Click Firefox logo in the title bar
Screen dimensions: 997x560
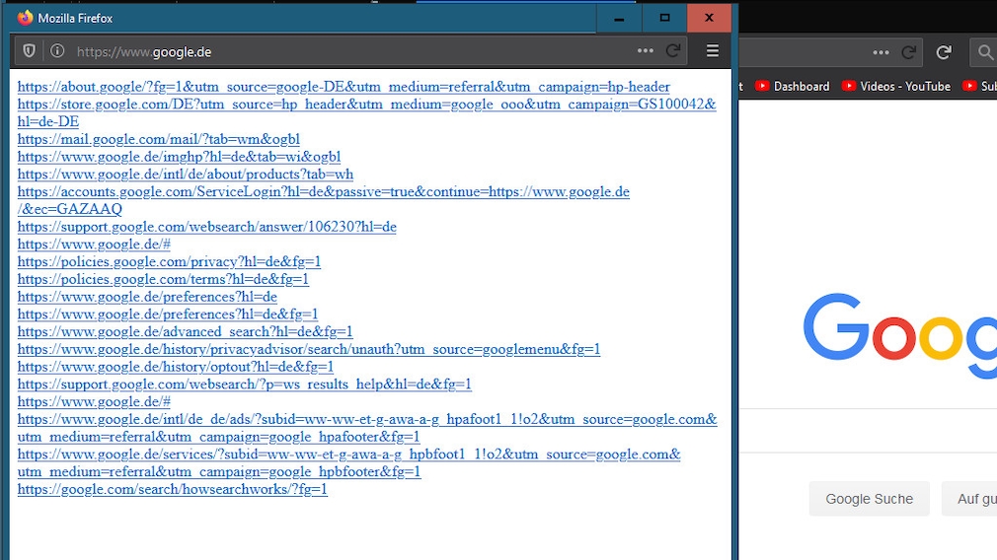26,18
